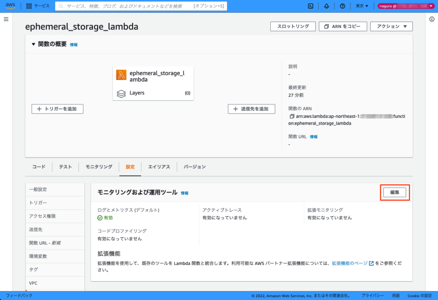Open プライバシー footer link
This screenshot has height=300, width=438.
click(373, 296)
